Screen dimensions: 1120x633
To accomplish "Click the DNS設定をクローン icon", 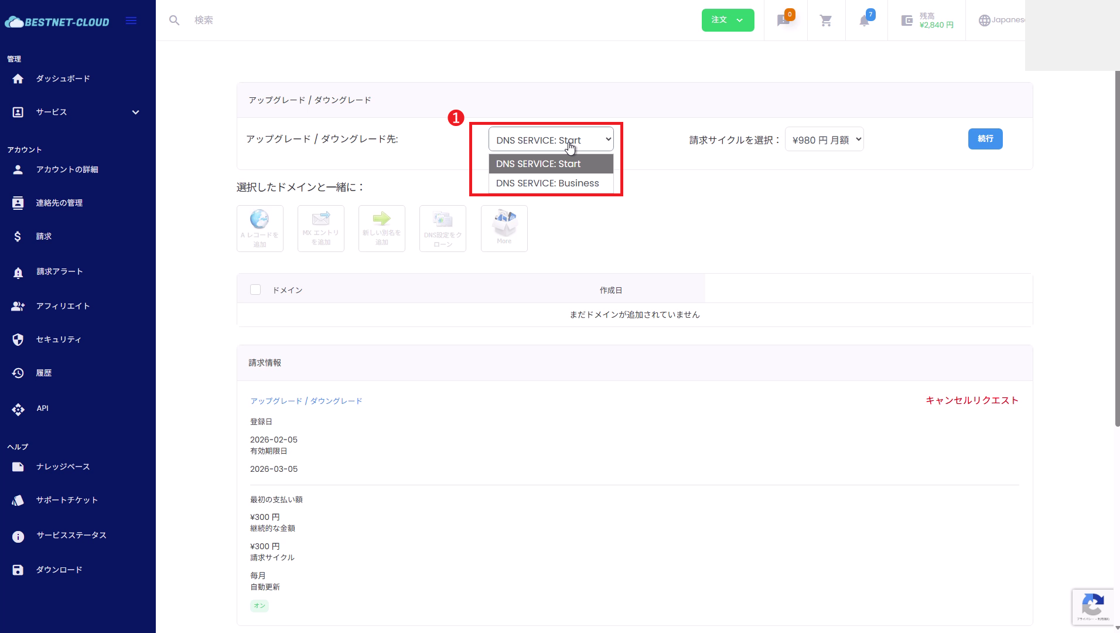I will pos(442,229).
